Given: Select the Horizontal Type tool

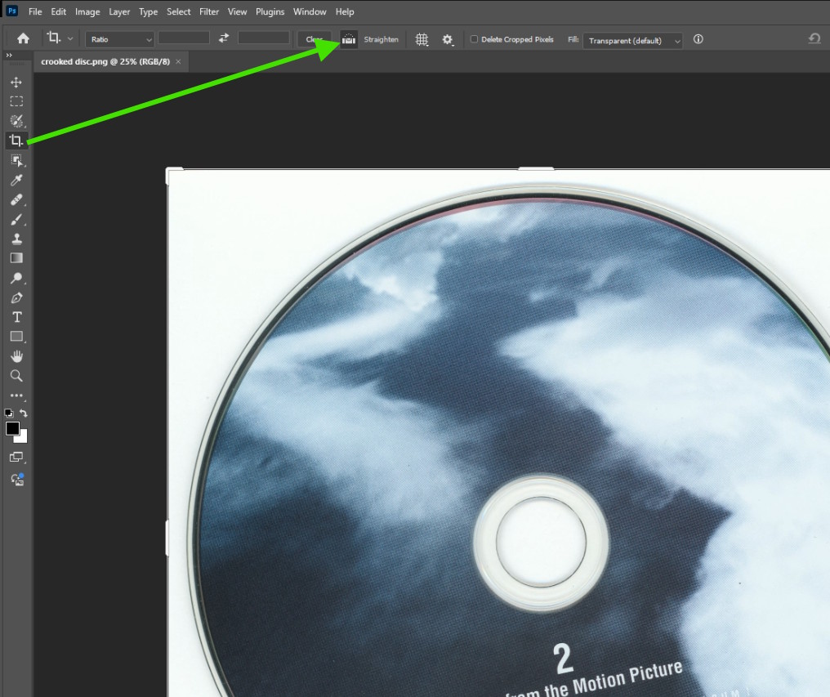Looking at the screenshot, I should [16, 317].
